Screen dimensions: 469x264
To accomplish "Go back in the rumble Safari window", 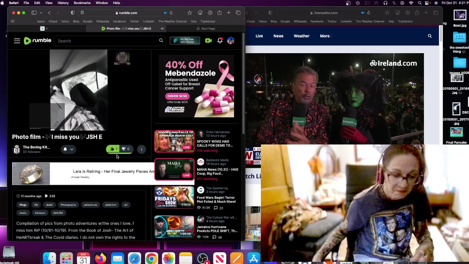I will tap(49, 13).
